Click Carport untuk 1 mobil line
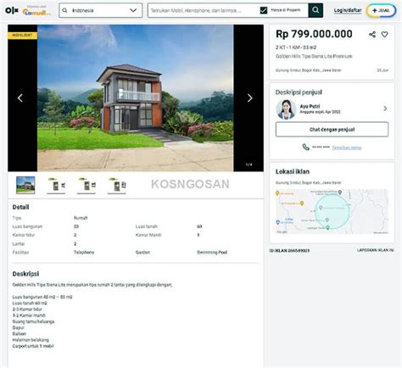402x368 pixels. pyautogui.click(x=33, y=346)
